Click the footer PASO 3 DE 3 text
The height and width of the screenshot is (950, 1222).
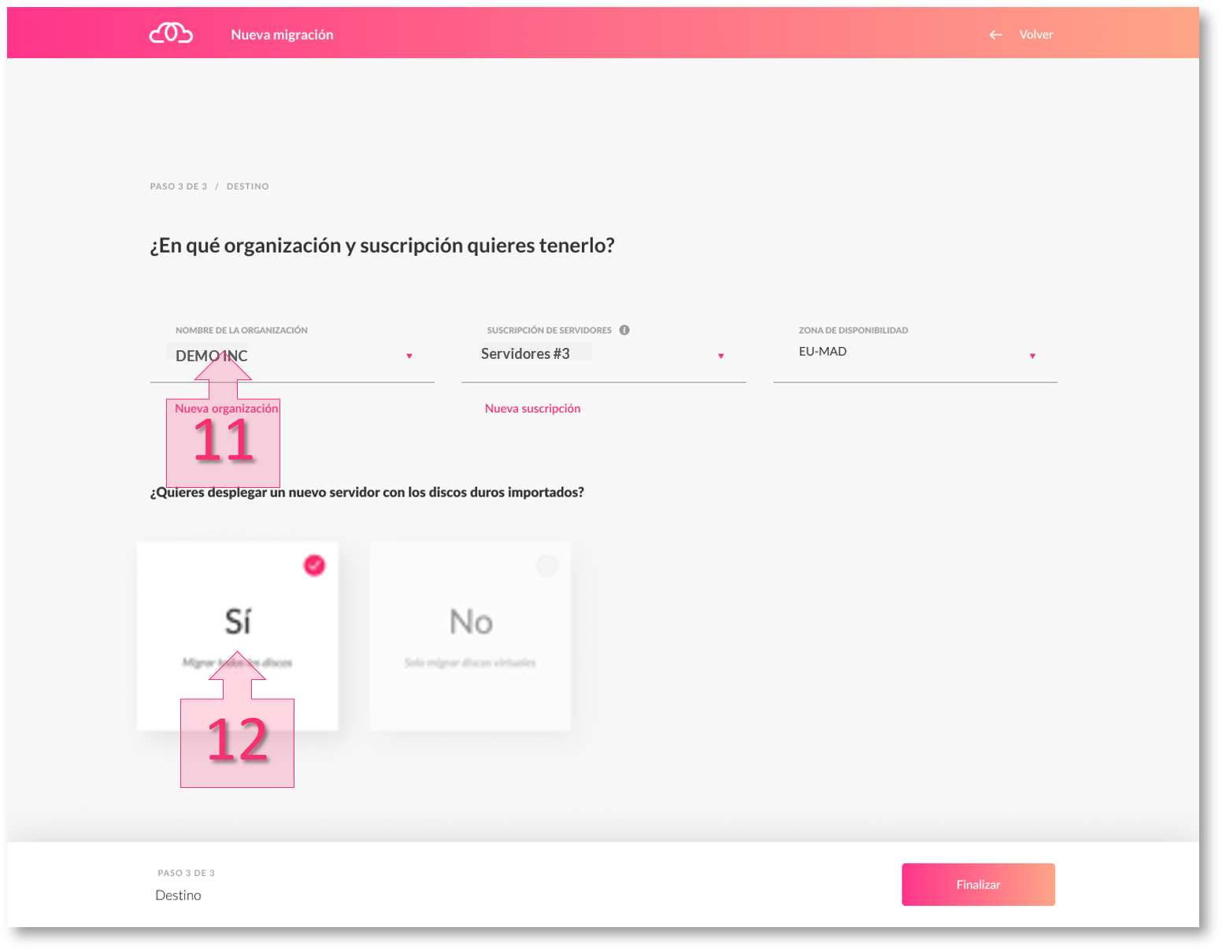pyautogui.click(x=186, y=873)
